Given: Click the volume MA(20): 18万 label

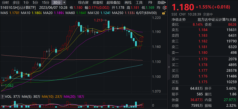Looking at the screenshot, I should pos(74,97).
